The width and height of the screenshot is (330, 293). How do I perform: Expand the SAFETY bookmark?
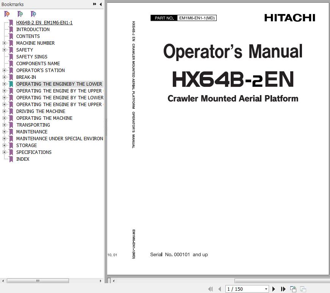[4, 50]
